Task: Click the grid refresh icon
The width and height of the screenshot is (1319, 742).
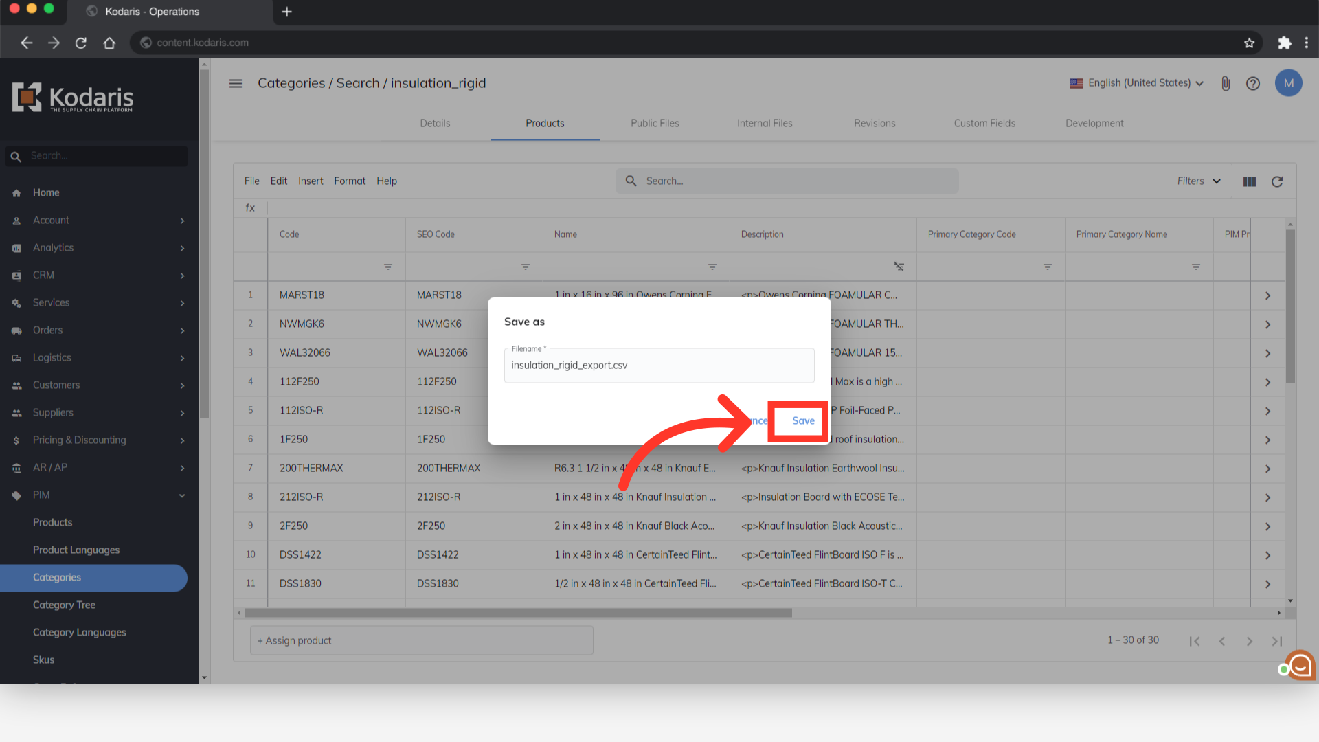Action: pos(1277,181)
